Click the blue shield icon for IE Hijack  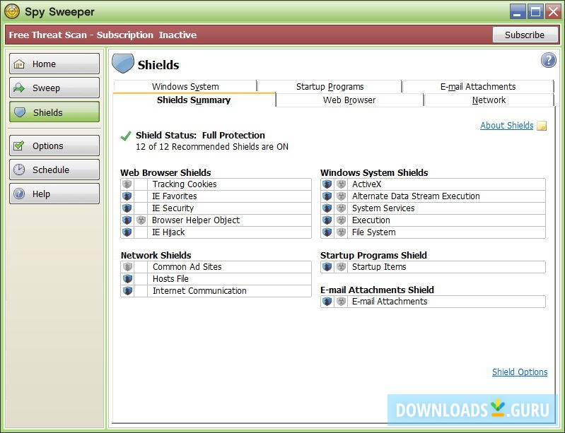click(x=127, y=232)
